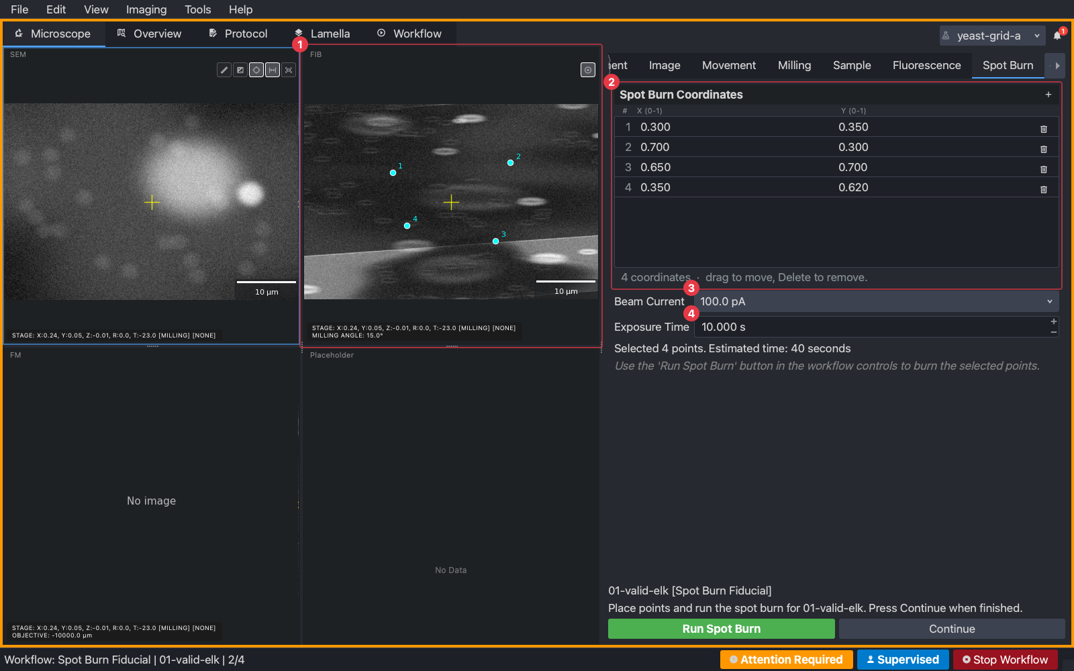Select spot burn point 3 in FIB image

(495, 241)
